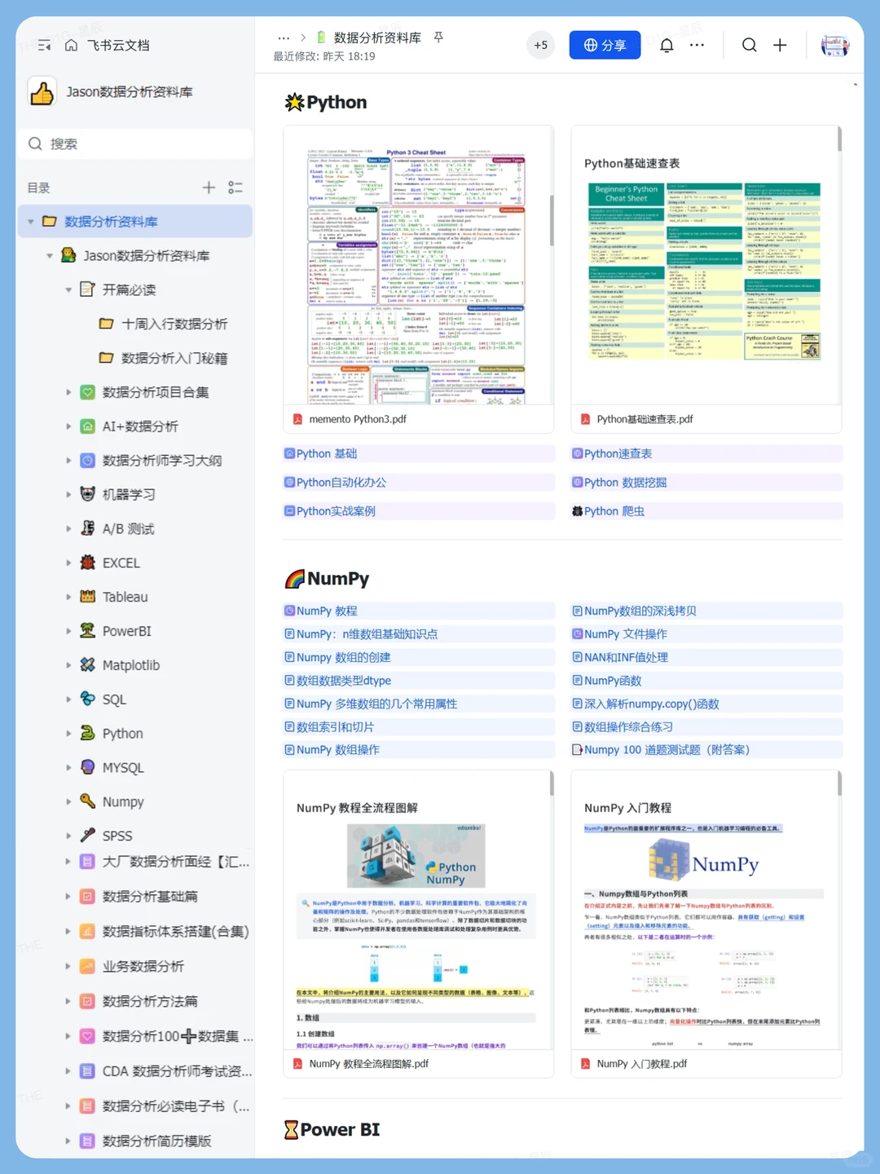Open notifications bell
Viewport: 880px width, 1174px height.
pyautogui.click(x=667, y=46)
